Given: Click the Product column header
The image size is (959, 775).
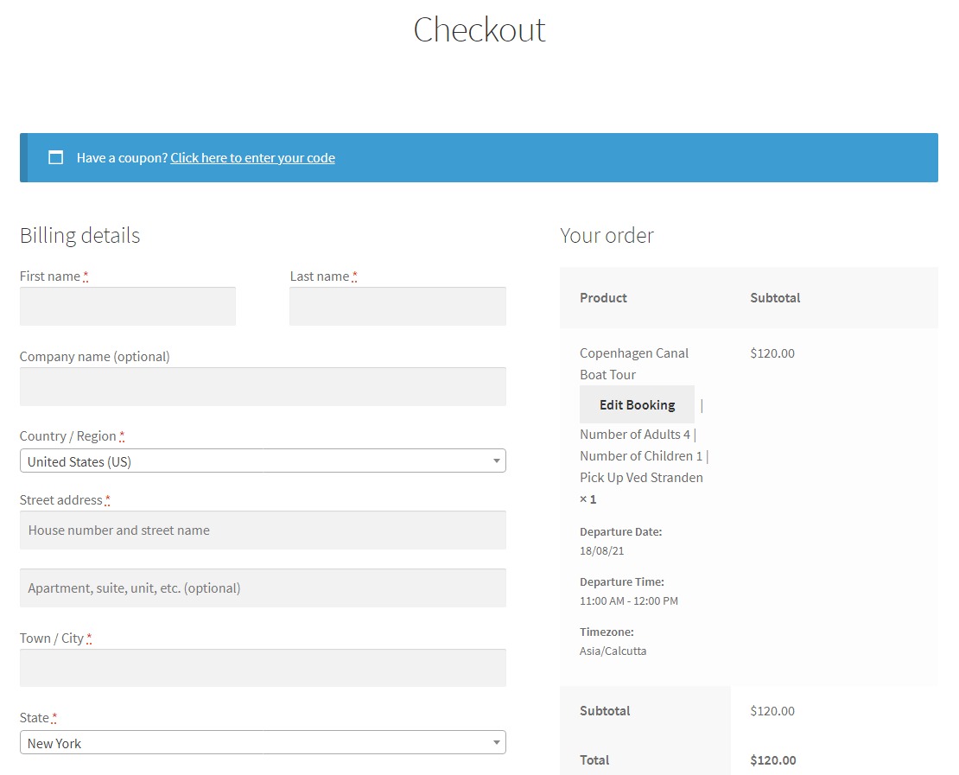Looking at the screenshot, I should (603, 298).
